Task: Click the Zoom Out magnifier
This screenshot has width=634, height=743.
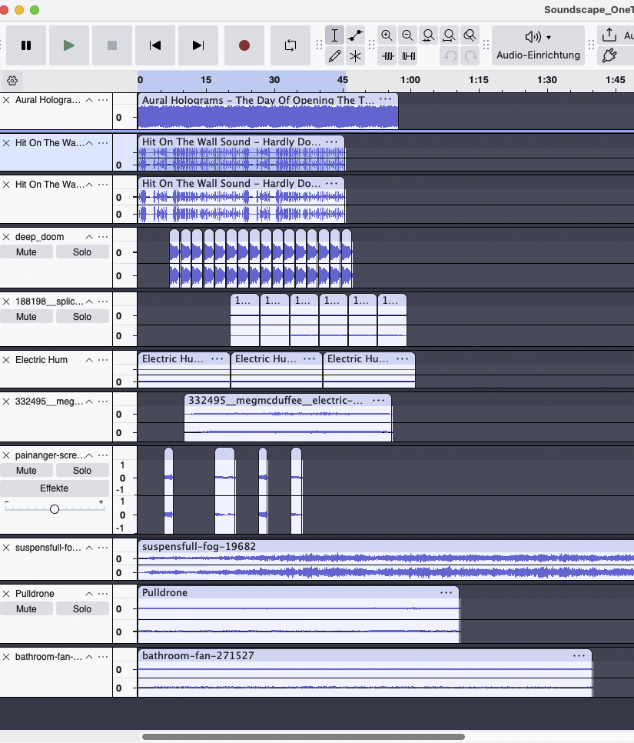Action: [x=407, y=35]
